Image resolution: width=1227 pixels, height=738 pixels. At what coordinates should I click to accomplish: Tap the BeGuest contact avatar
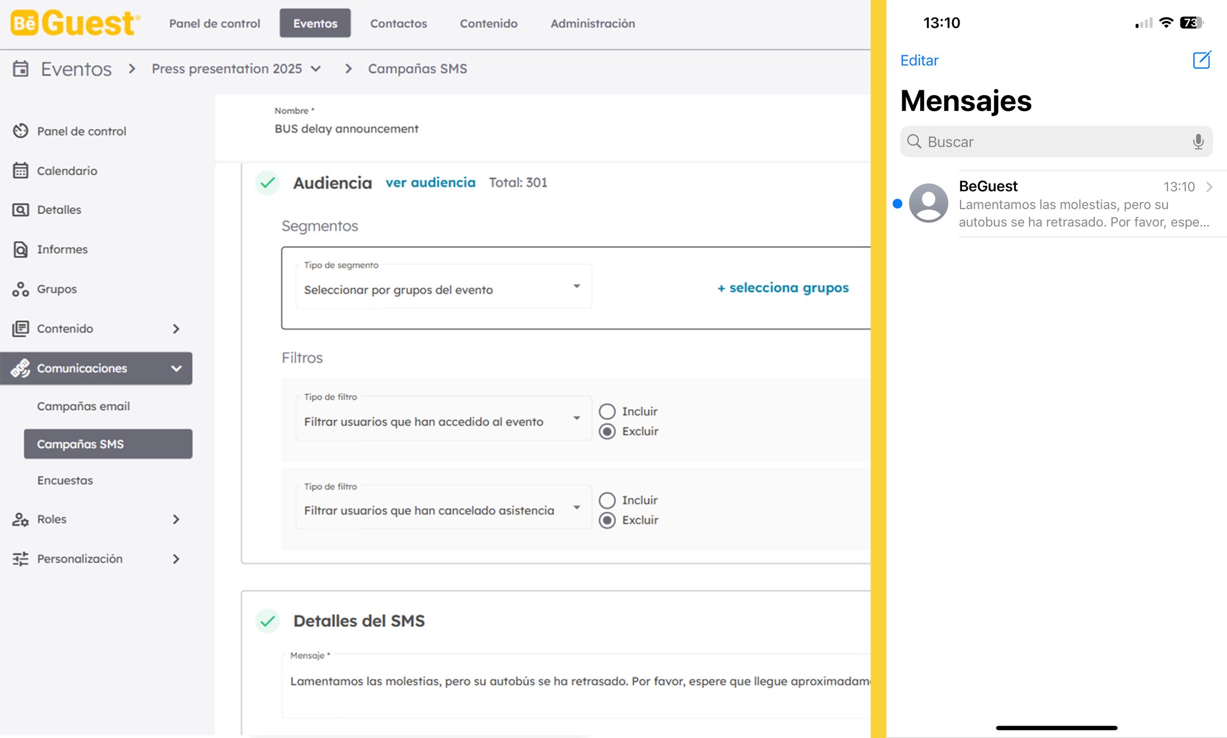click(x=928, y=203)
